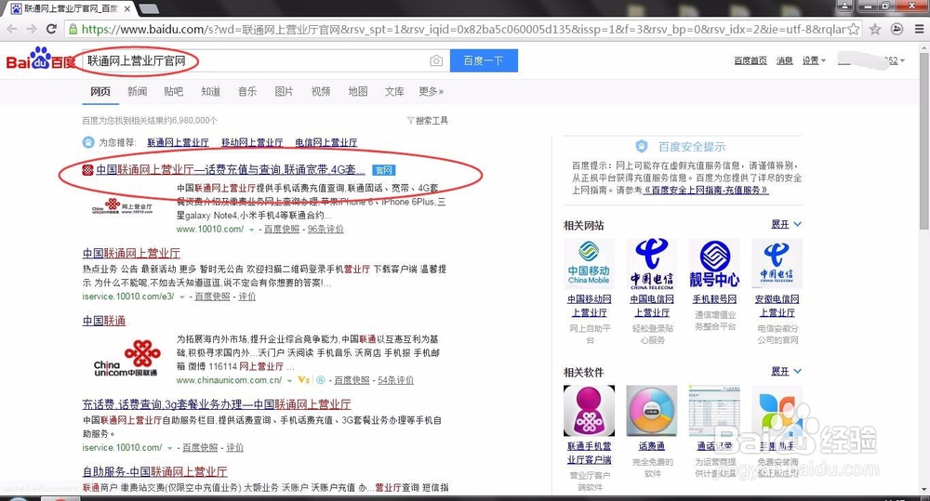Click 百度安全上网指南-充值服务 link
This screenshot has width=930, height=501.
pyautogui.click(x=706, y=191)
